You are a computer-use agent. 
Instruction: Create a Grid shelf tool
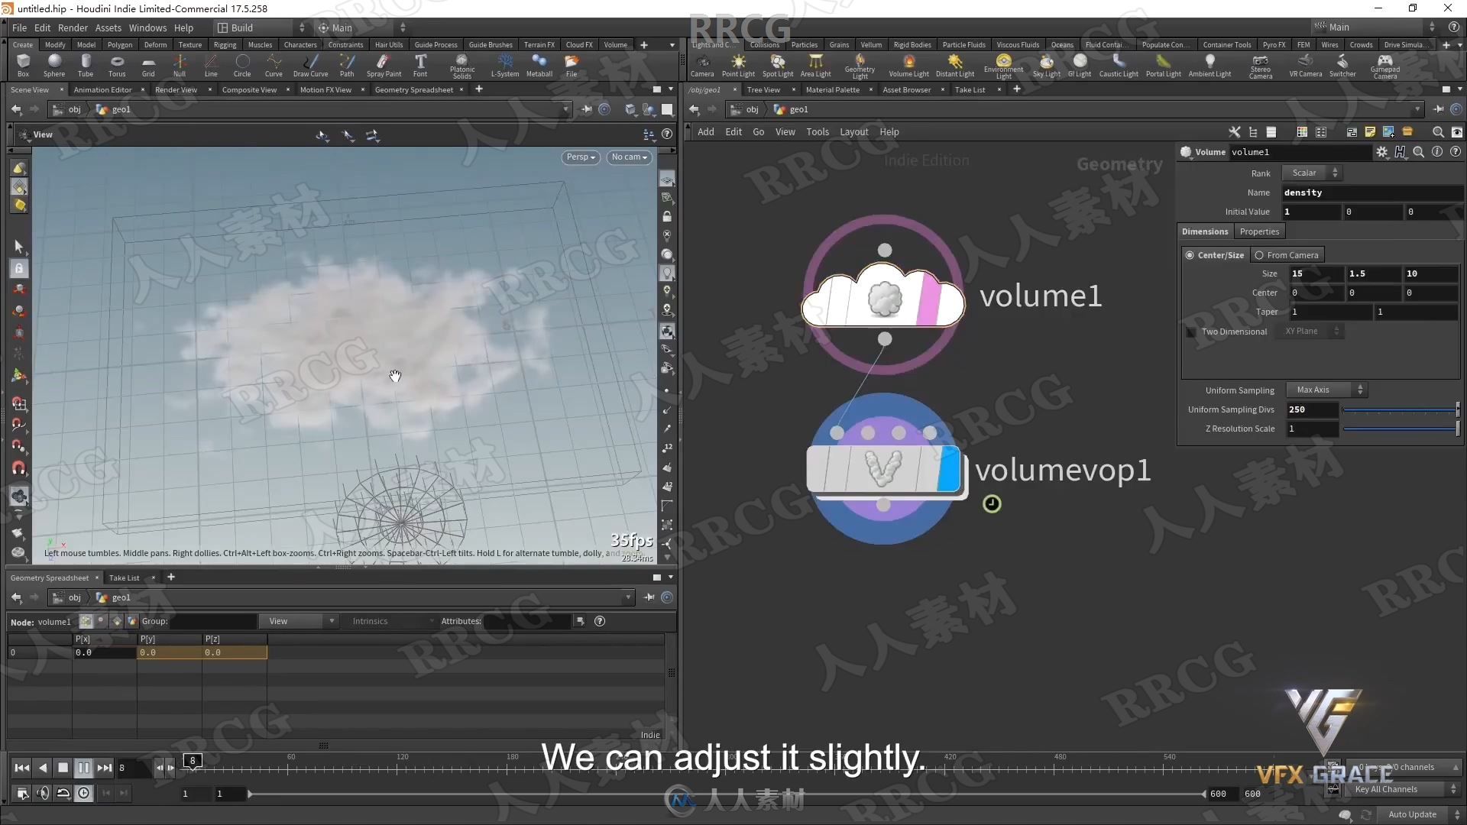[148, 65]
